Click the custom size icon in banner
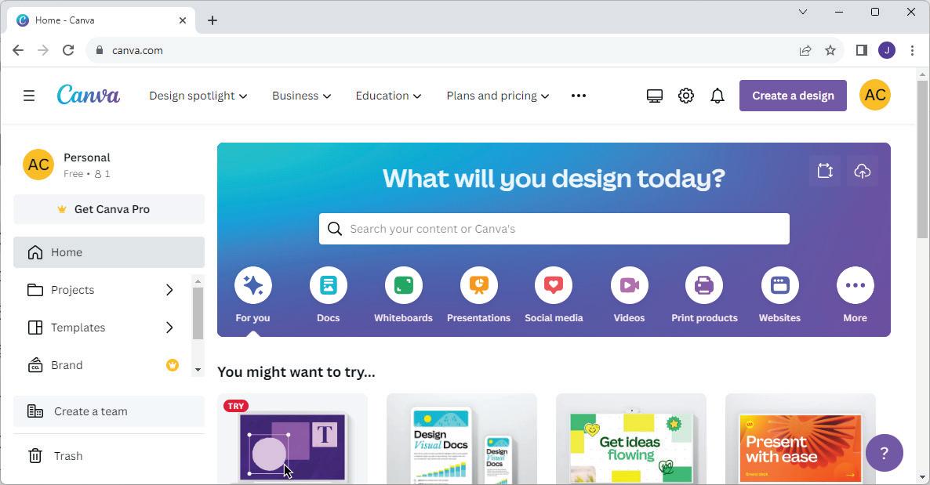 pyautogui.click(x=825, y=171)
